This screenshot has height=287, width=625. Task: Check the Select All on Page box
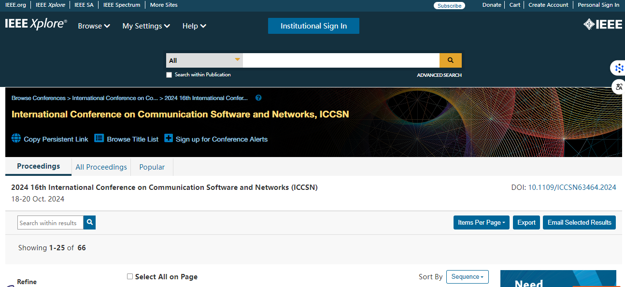(130, 276)
